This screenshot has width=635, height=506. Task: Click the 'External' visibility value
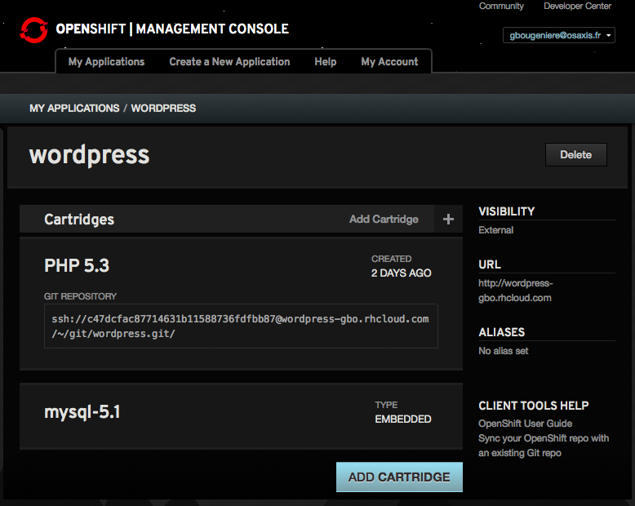pos(495,230)
